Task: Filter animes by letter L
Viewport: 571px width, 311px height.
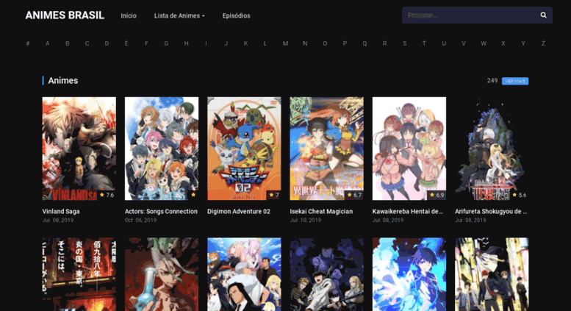Action: [x=265, y=43]
